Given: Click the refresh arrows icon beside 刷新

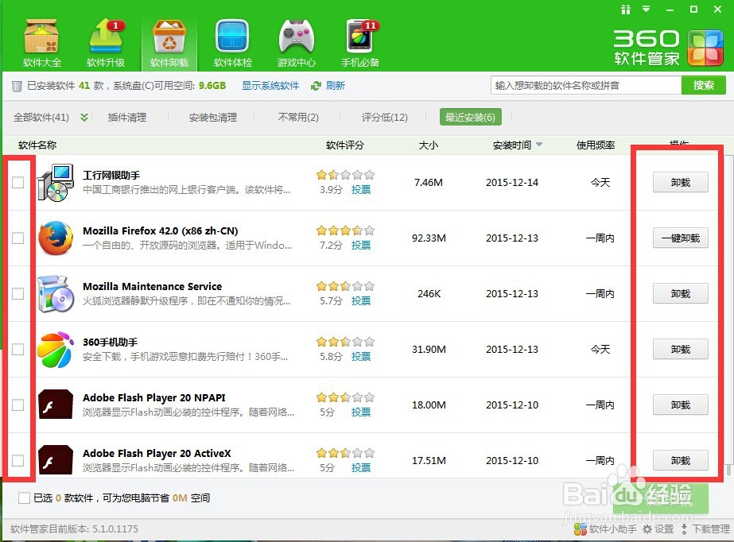Looking at the screenshot, I should pos(316,86).
